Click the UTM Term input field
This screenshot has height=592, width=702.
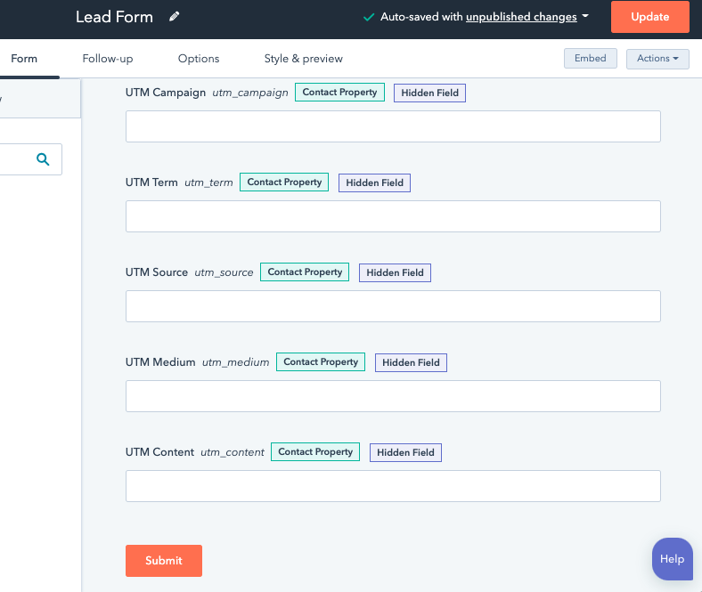(393, 216)
